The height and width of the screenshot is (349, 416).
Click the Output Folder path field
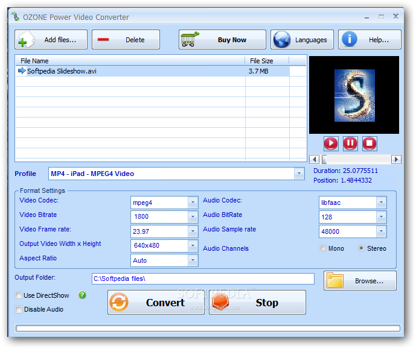pyautogui.click(x=203, y=278)
